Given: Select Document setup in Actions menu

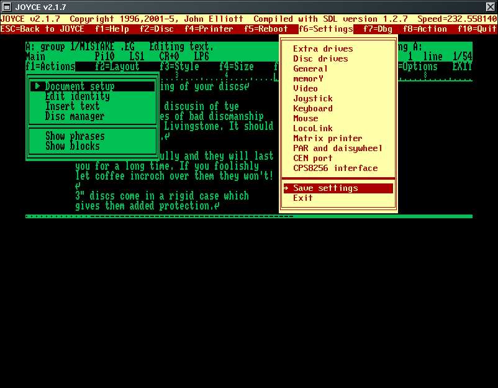Looking at the screenshot, I should tap(79, 86).
